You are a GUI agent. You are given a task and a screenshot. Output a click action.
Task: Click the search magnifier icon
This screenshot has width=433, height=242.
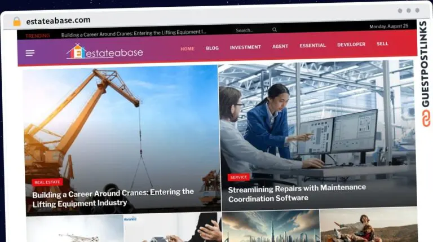pos(275,30)
